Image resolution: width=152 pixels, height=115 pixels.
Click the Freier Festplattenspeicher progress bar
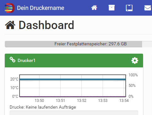pos(78,44)
